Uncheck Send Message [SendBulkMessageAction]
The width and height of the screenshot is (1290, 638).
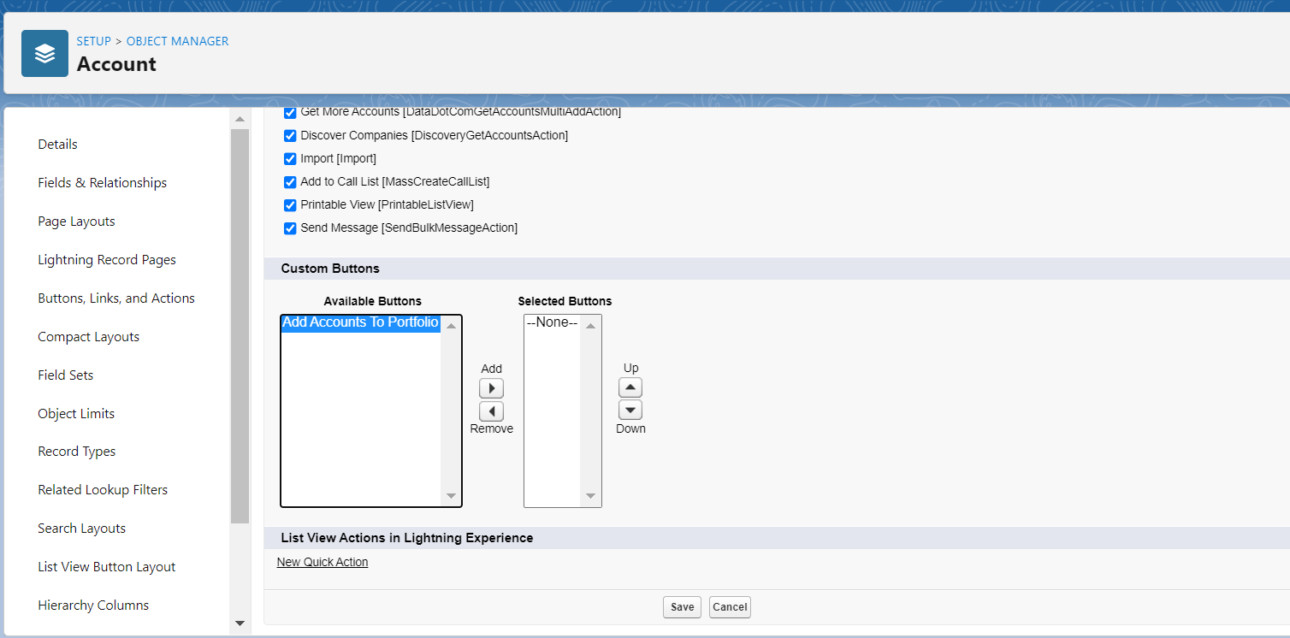click(x=290, y=227)
